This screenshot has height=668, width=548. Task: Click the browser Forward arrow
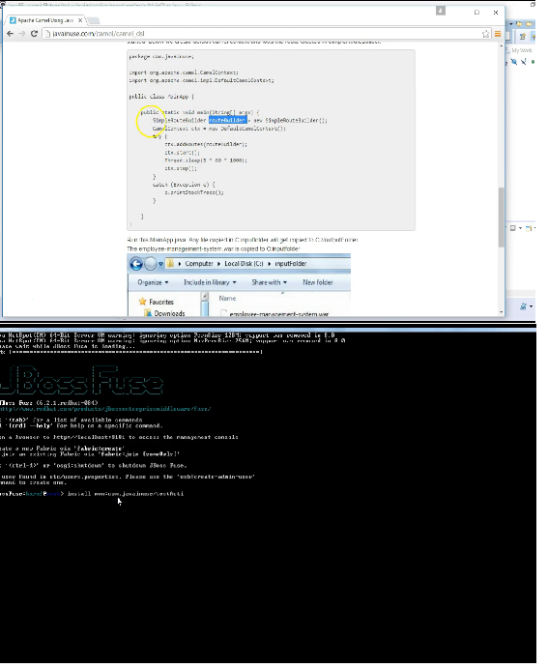click(22, 34)
